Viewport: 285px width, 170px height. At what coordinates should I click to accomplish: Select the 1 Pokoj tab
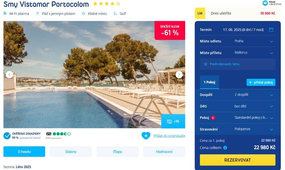[209, 82]
